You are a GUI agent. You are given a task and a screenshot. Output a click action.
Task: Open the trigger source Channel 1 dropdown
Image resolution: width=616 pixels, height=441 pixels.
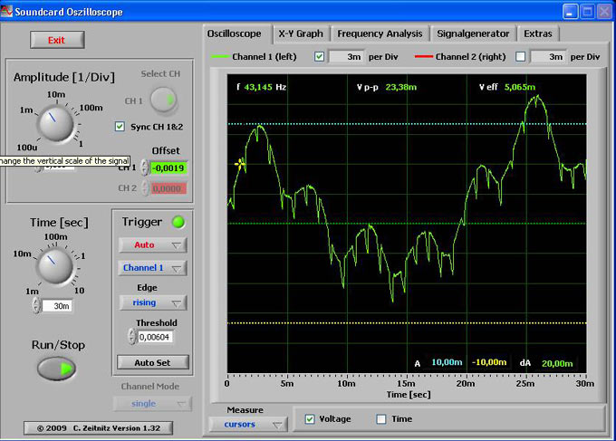tap(153, 268)
